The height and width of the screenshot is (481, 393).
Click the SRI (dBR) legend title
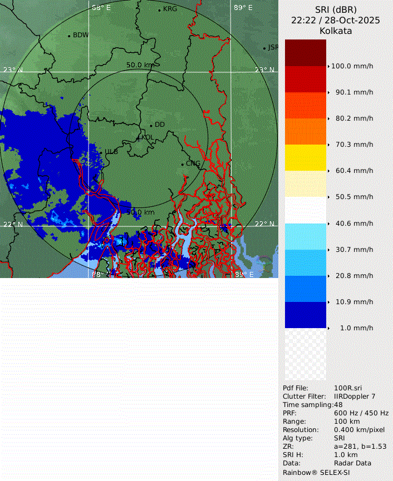click(x=335, y=9)
